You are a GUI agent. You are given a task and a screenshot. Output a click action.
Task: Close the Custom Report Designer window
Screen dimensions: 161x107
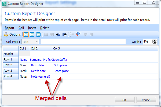[153, 3]
